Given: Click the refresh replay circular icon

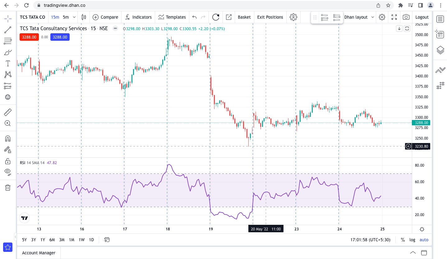Looking at the screenshot, I should (216, 17).
